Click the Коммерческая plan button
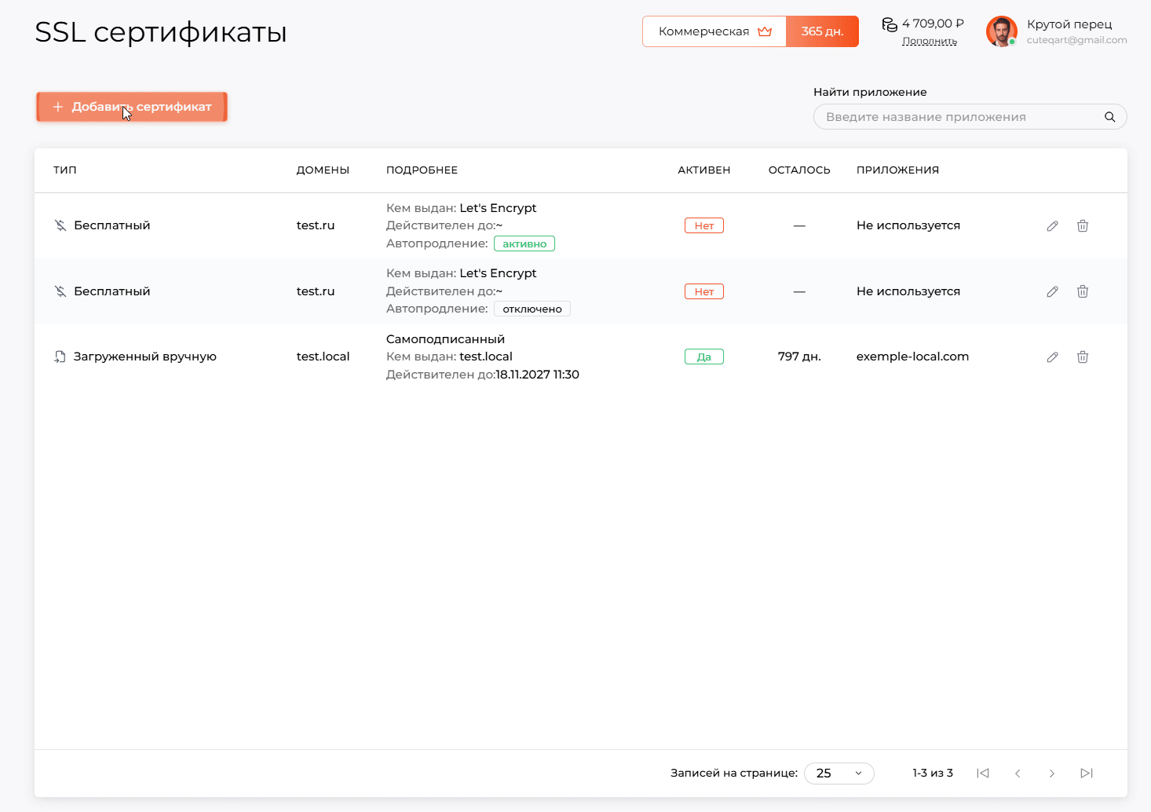 pos(714,31)
